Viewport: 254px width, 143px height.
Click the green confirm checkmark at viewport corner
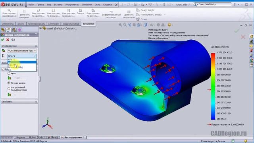[x=237, y=31]
